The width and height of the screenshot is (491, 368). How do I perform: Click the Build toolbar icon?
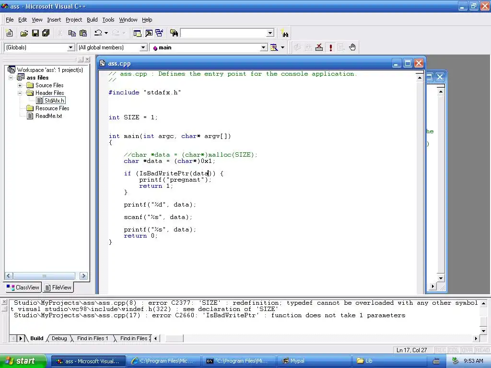(308, 47)
